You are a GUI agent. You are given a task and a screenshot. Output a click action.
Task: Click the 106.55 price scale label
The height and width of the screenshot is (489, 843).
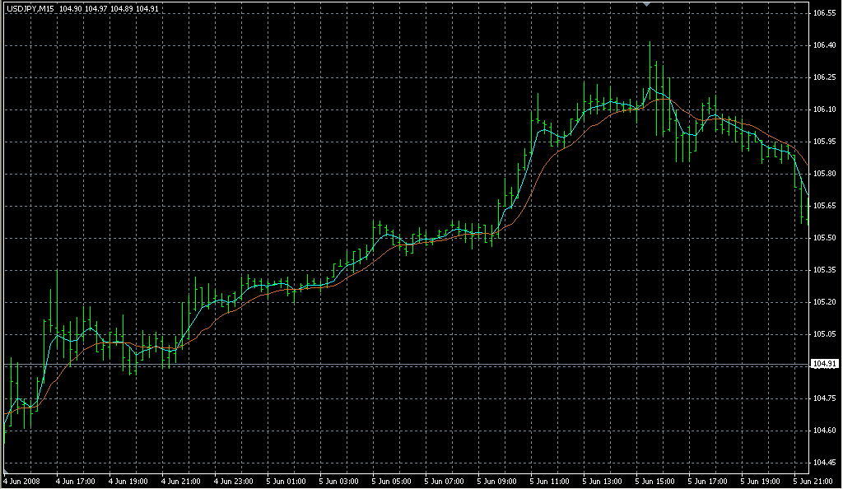click(x=825, y=13)
